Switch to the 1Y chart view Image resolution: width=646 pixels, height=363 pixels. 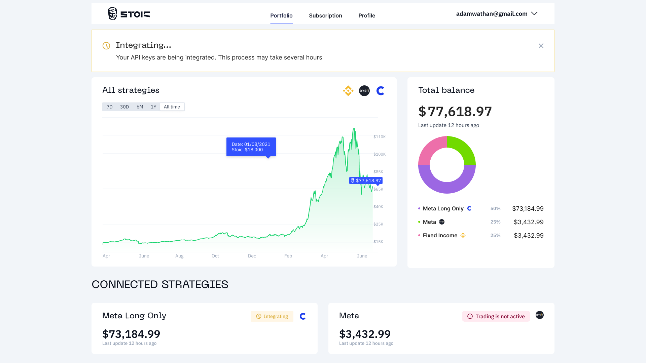pyautogui.click(x=153, y=107)
